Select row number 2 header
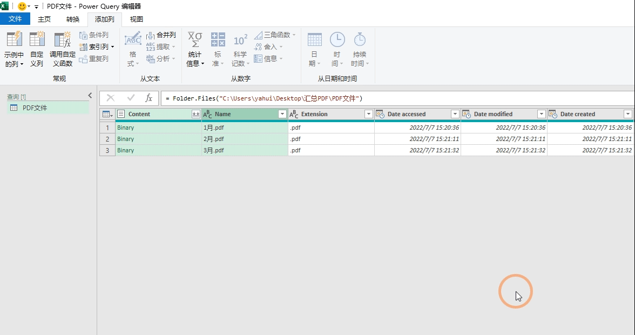635x335 pixels. (x=107, y=139)
